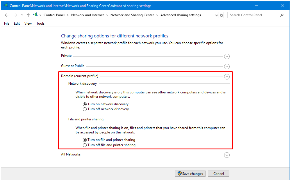This screenshot has height=181, width=291.
Task: Open the recent locations dropdown arrow
Action: click(x=22, y=15)
